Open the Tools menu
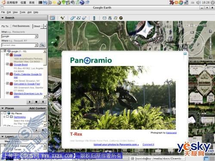Viewport: 215px width, 161px height. (22, 12)
